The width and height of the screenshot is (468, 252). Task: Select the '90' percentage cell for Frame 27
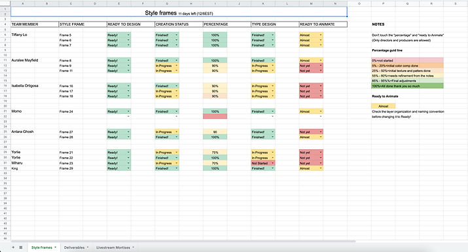215,132
